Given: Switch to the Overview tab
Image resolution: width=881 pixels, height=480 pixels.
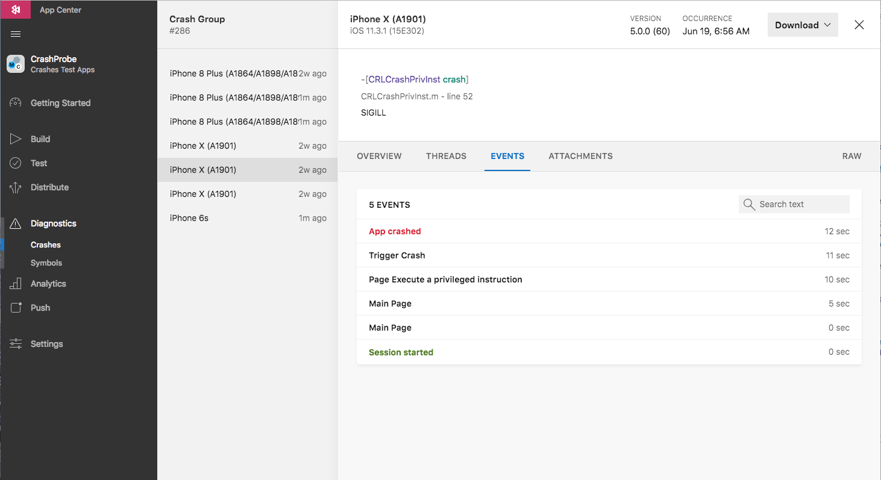Looking at the screenshot, I should [378, 156].
